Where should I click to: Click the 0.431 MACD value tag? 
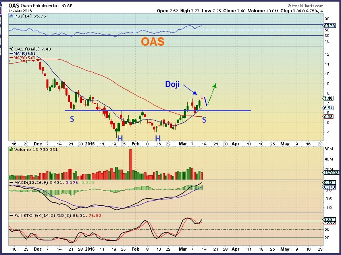[x=329, y=183]
